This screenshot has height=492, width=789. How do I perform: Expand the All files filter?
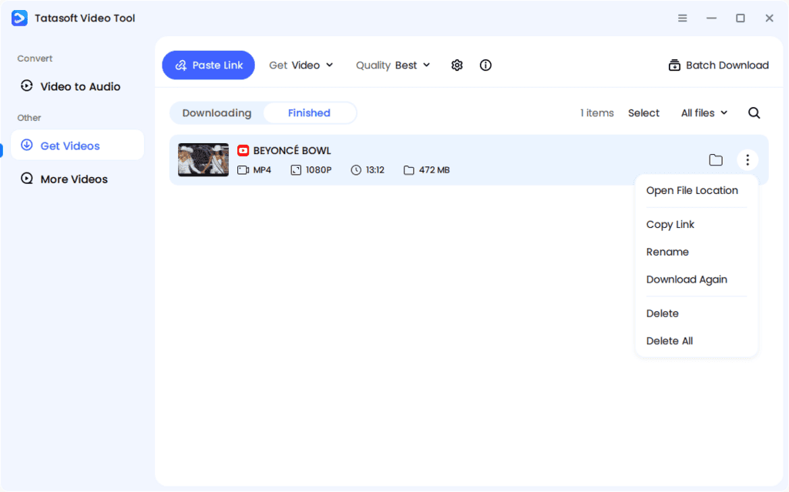click(x=703, y=112)
